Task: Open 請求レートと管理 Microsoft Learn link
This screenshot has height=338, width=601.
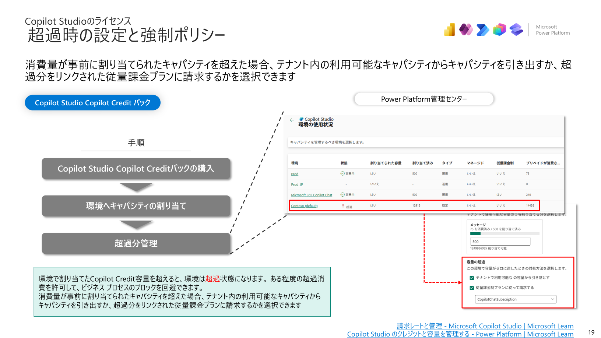Action: point(485,326)
